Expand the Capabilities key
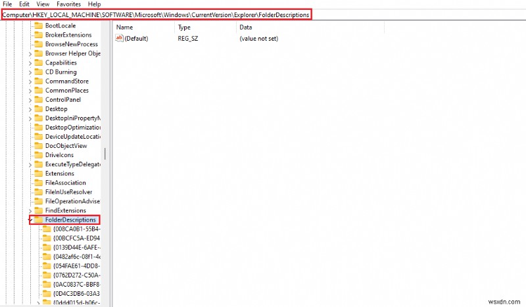526x307 pixels. (30, 63)
